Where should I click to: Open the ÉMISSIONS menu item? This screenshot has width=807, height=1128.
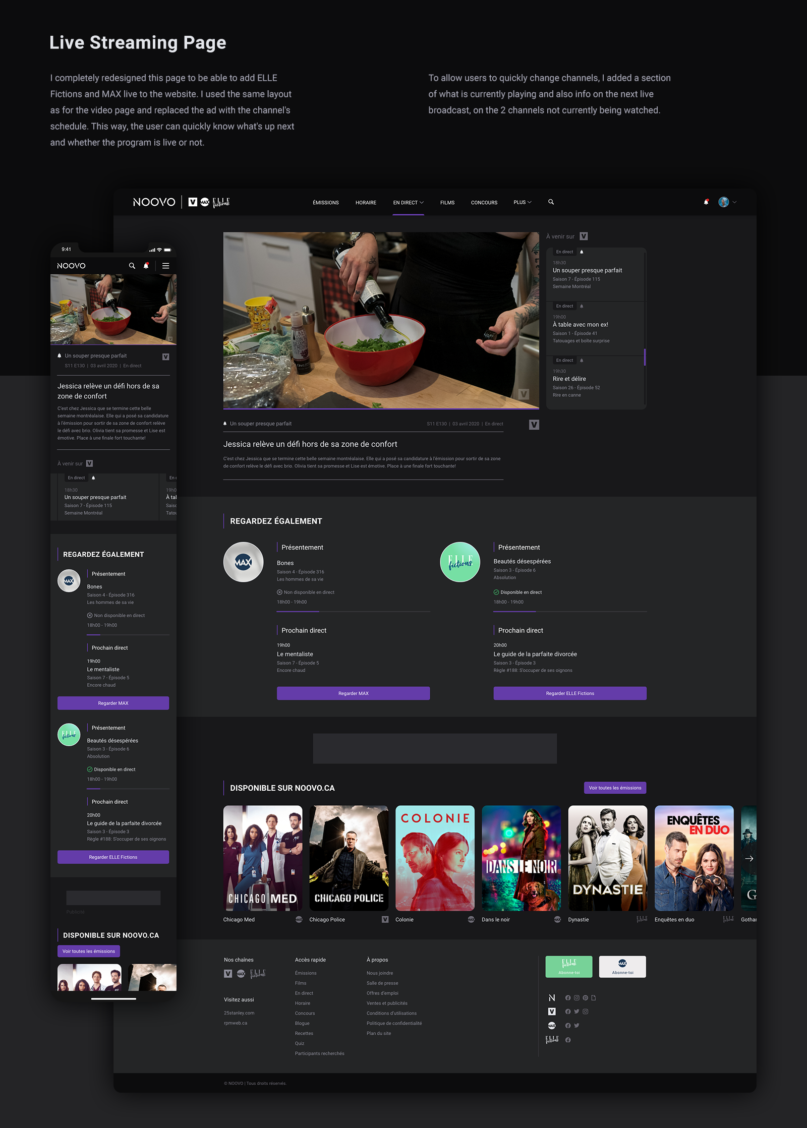click(x=325, y=203)
